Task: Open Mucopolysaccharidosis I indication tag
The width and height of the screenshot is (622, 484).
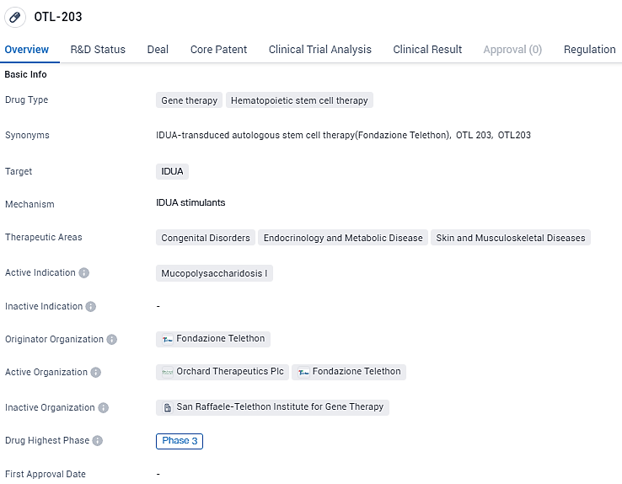Action: (x=214, y=273)
